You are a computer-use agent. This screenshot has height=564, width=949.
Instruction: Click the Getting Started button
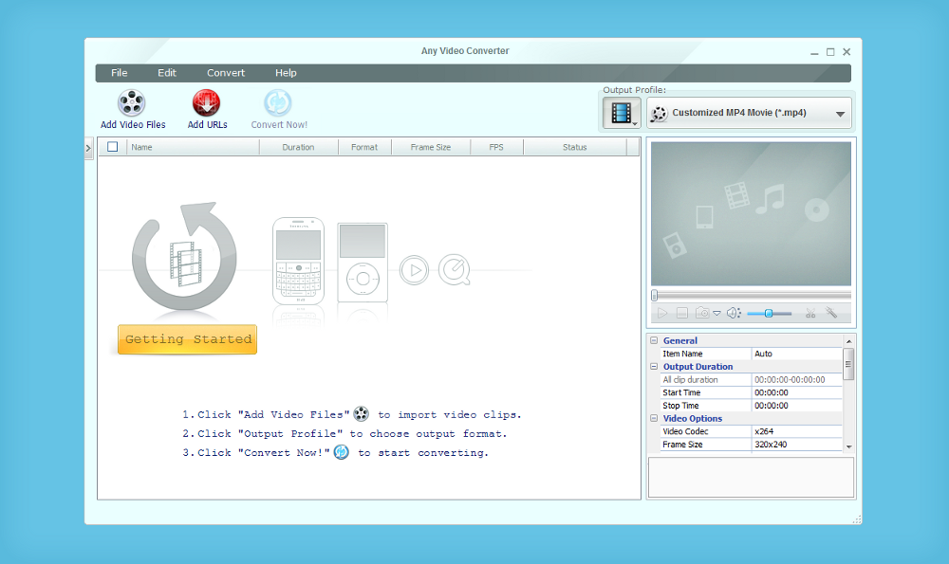tap(187, 339)
